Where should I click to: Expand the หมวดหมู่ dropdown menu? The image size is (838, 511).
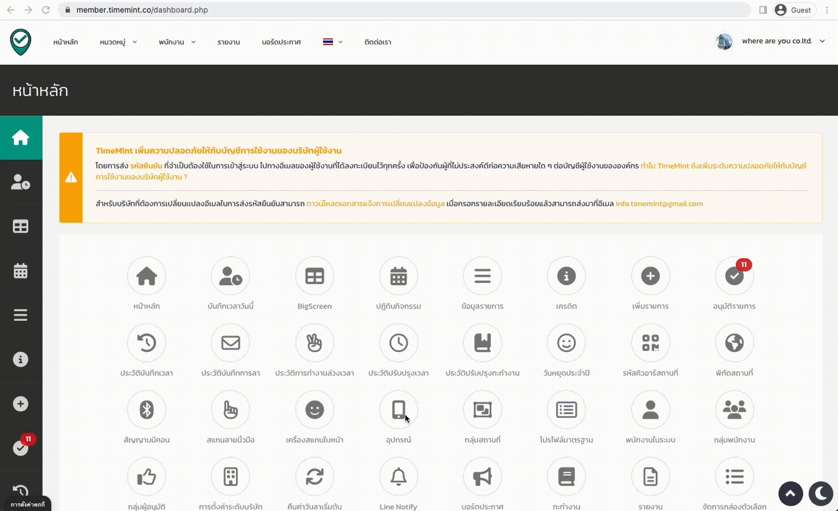click(x=118, y=42)
